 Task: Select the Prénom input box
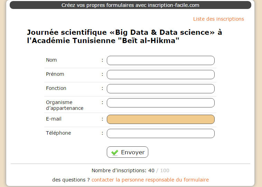(x=161, y=75)
